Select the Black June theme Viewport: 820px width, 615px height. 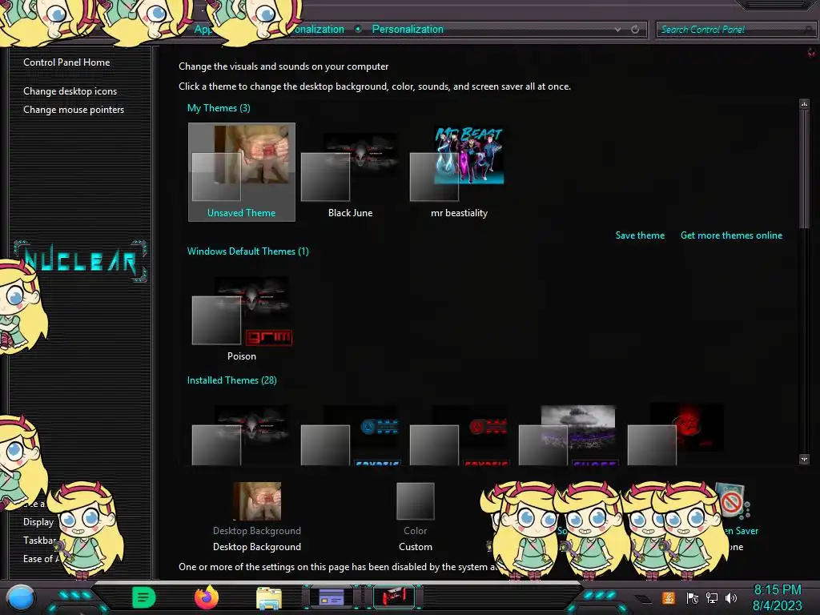(x=351, y=172)
